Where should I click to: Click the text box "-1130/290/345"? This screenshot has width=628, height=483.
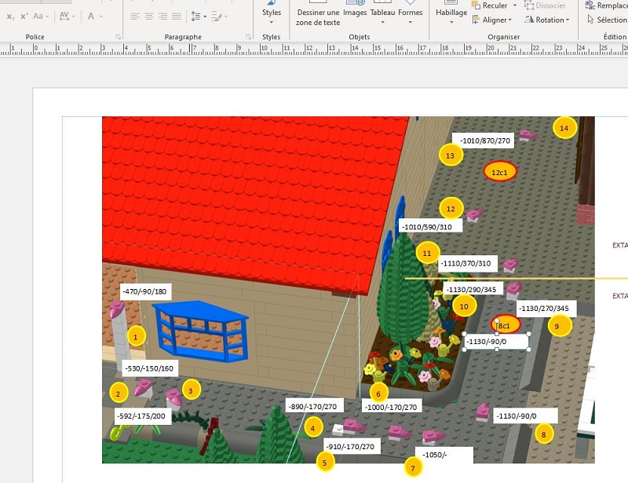[473, 289]
